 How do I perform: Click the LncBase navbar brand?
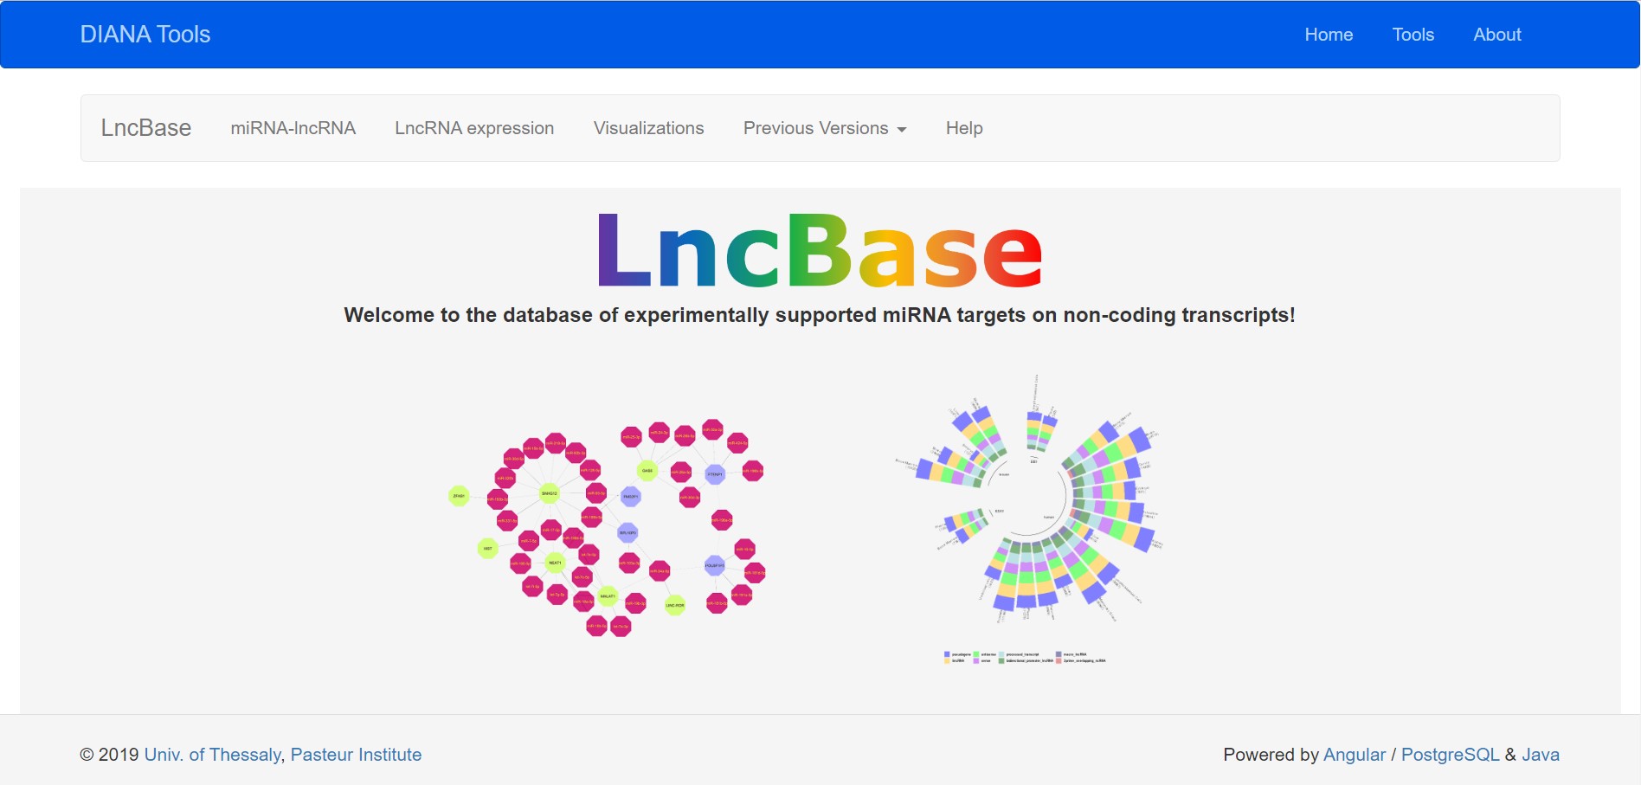(x=146, y=128)
